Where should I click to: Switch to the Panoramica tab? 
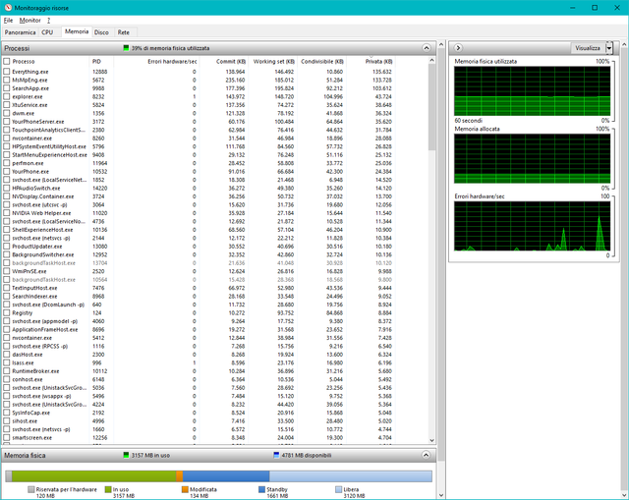[20, 32]
